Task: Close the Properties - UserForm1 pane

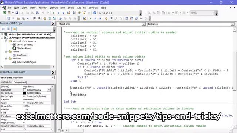Action: 53,72
